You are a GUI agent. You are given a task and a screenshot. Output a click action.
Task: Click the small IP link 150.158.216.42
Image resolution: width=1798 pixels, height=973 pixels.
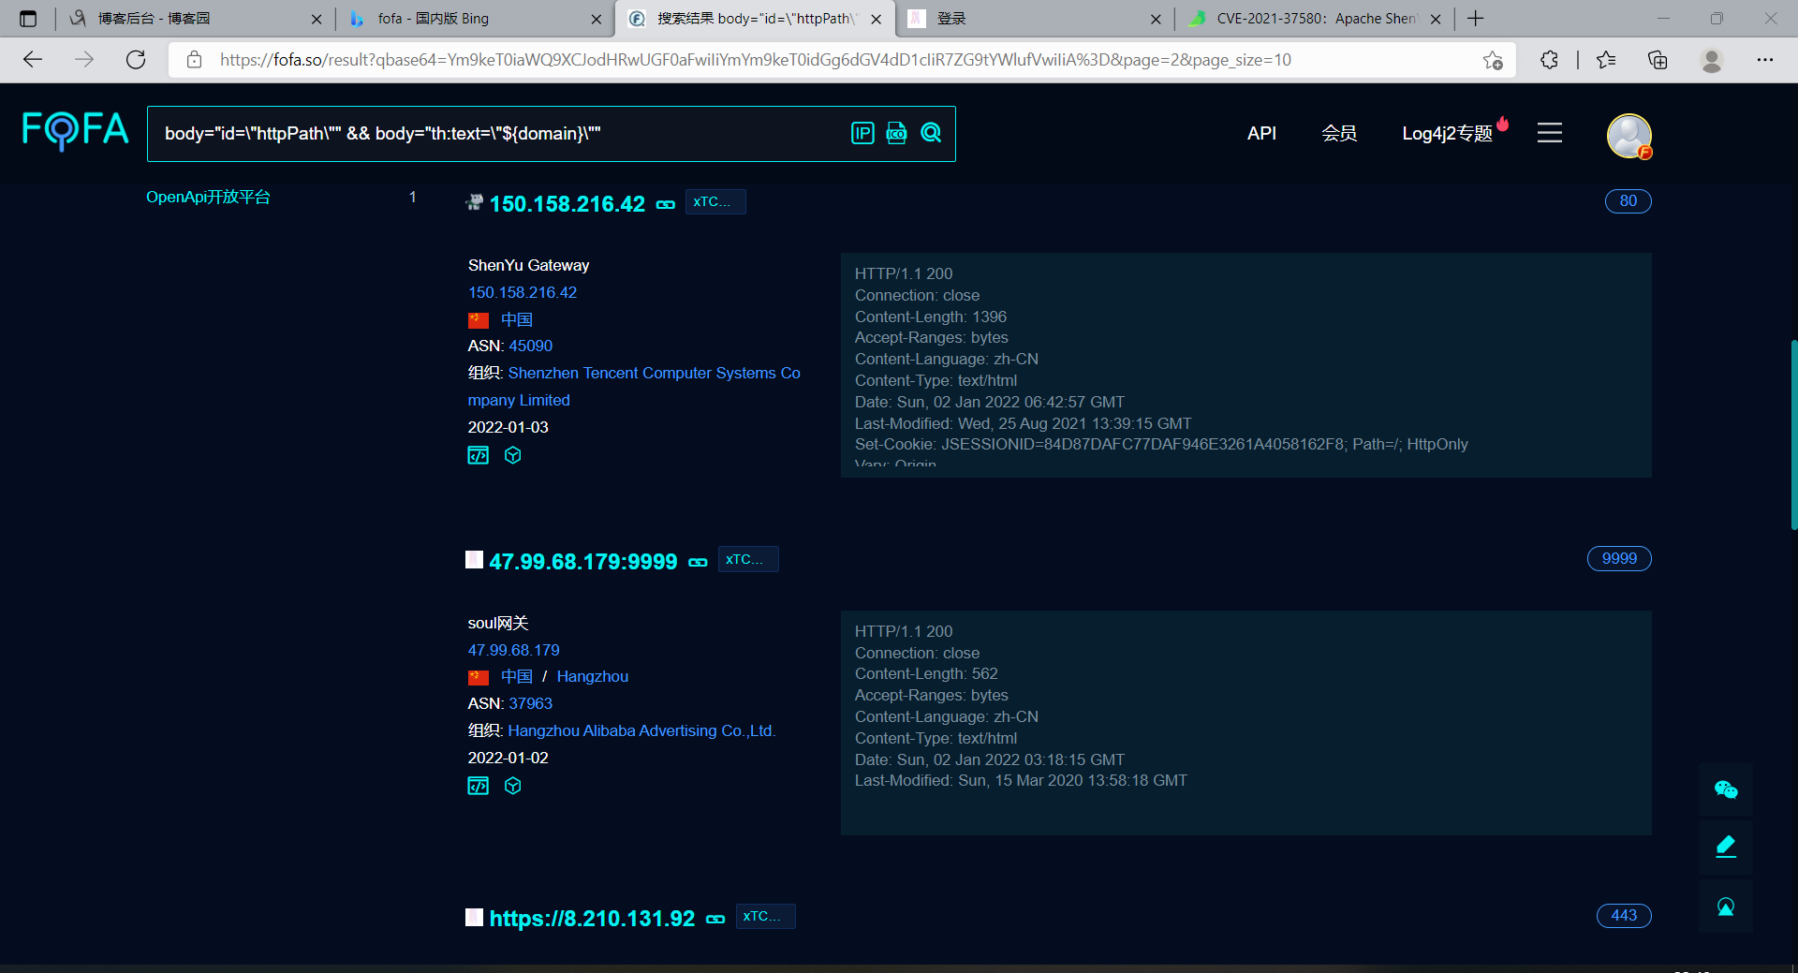tap(523, 292)
